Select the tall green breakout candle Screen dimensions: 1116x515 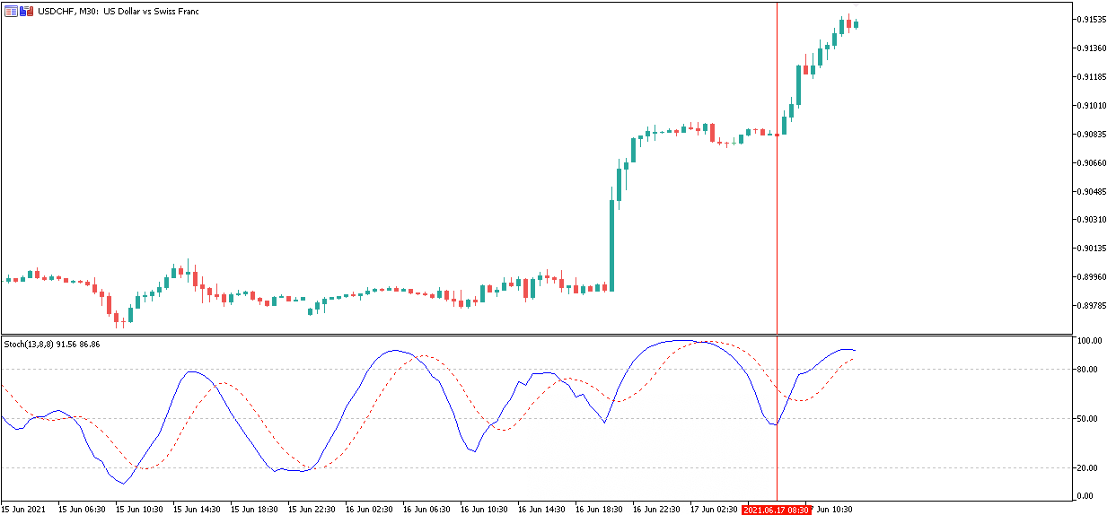(x=612, y=244)
